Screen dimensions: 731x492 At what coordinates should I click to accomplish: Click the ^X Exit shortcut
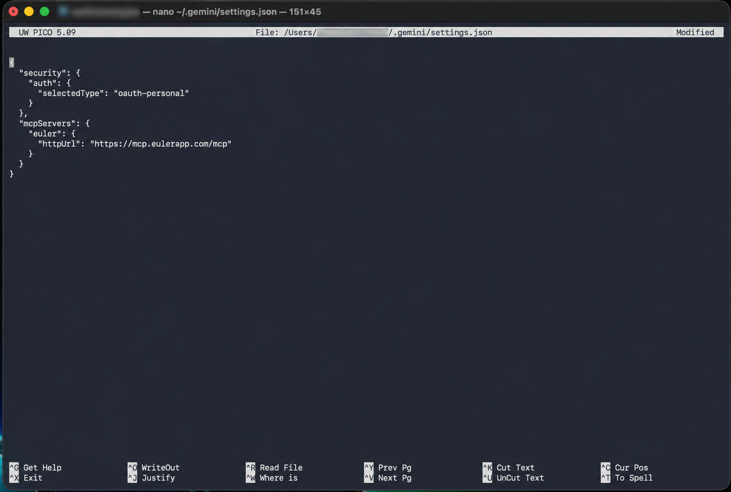pyautogui.click(x=26, y=477)
